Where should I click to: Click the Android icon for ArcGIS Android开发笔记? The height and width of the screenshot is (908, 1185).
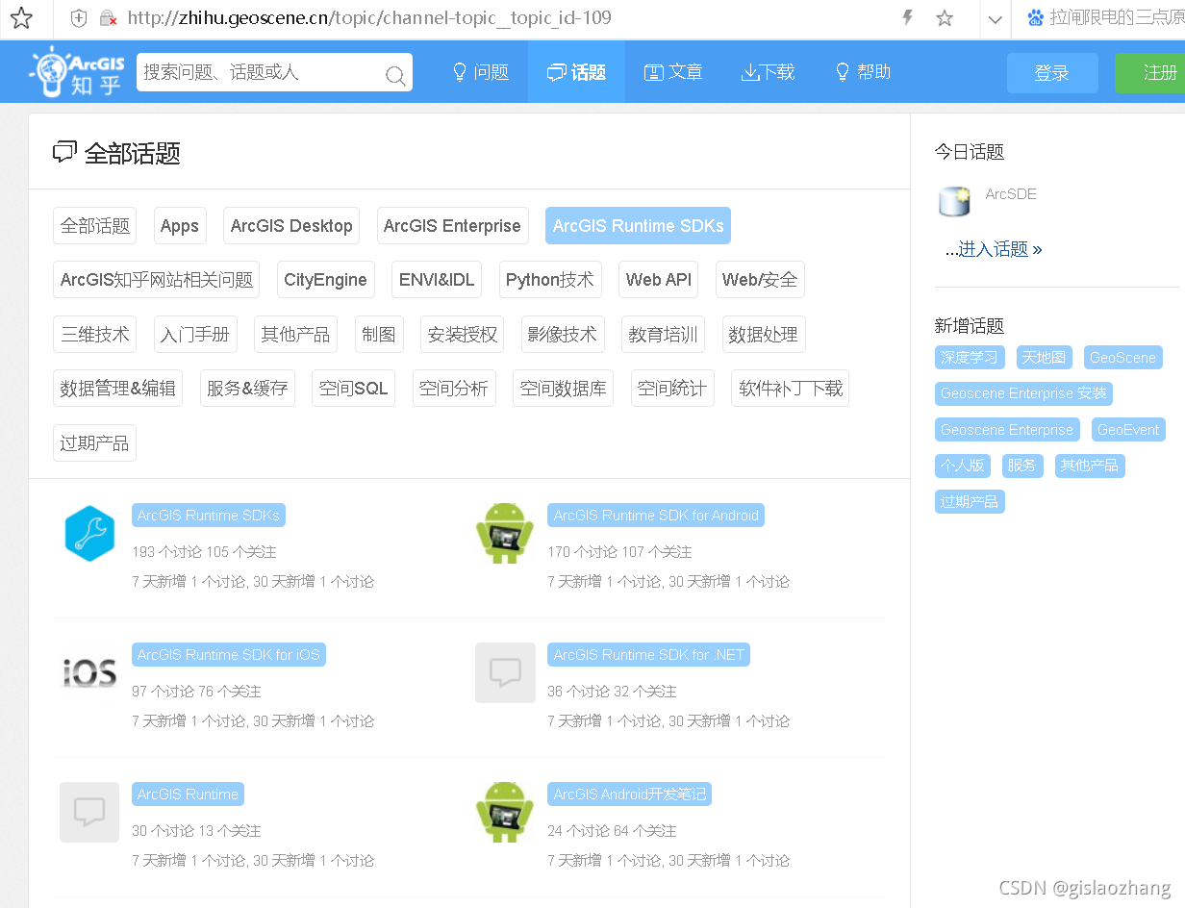pyautogui.click(x=505, y=812)
